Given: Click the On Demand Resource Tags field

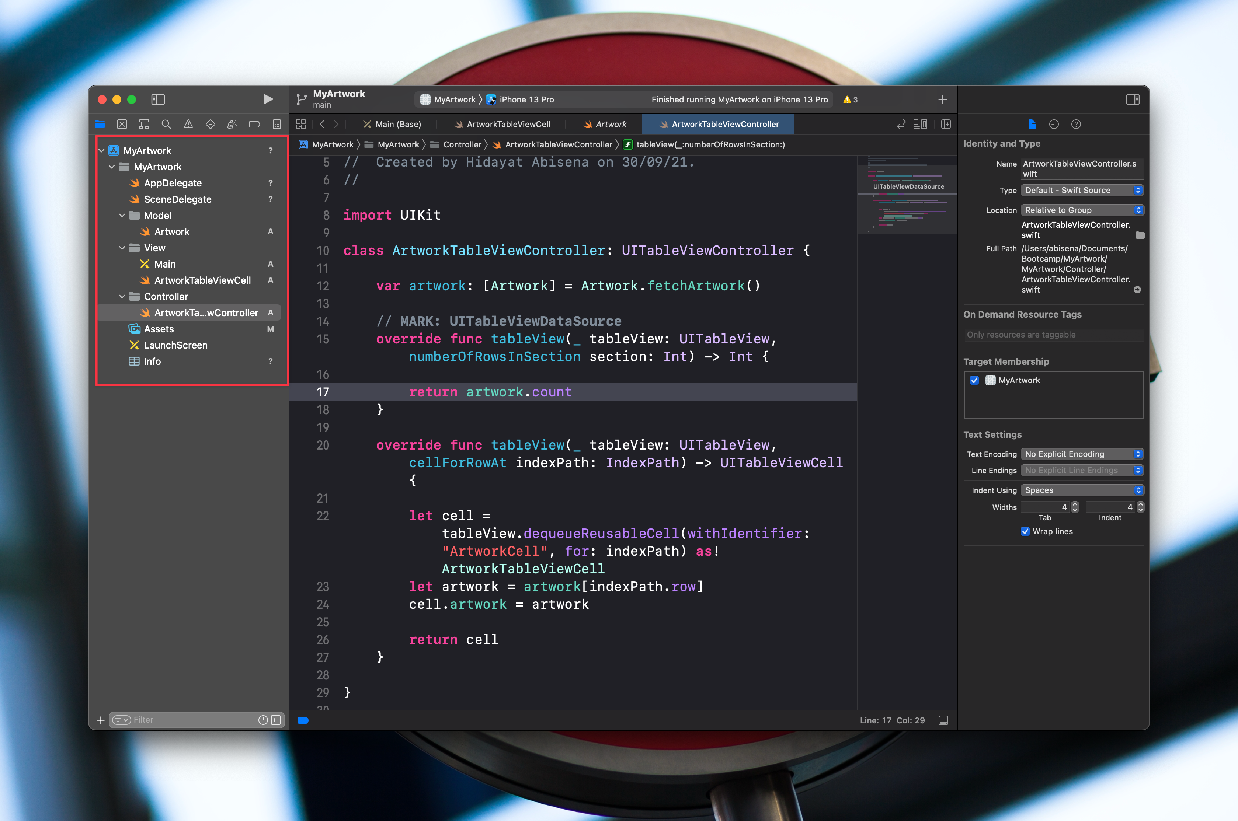Looking at the screenshot, I should [1053, 335].
